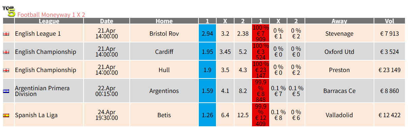Select blue home odds 2.94 cell

207,33
